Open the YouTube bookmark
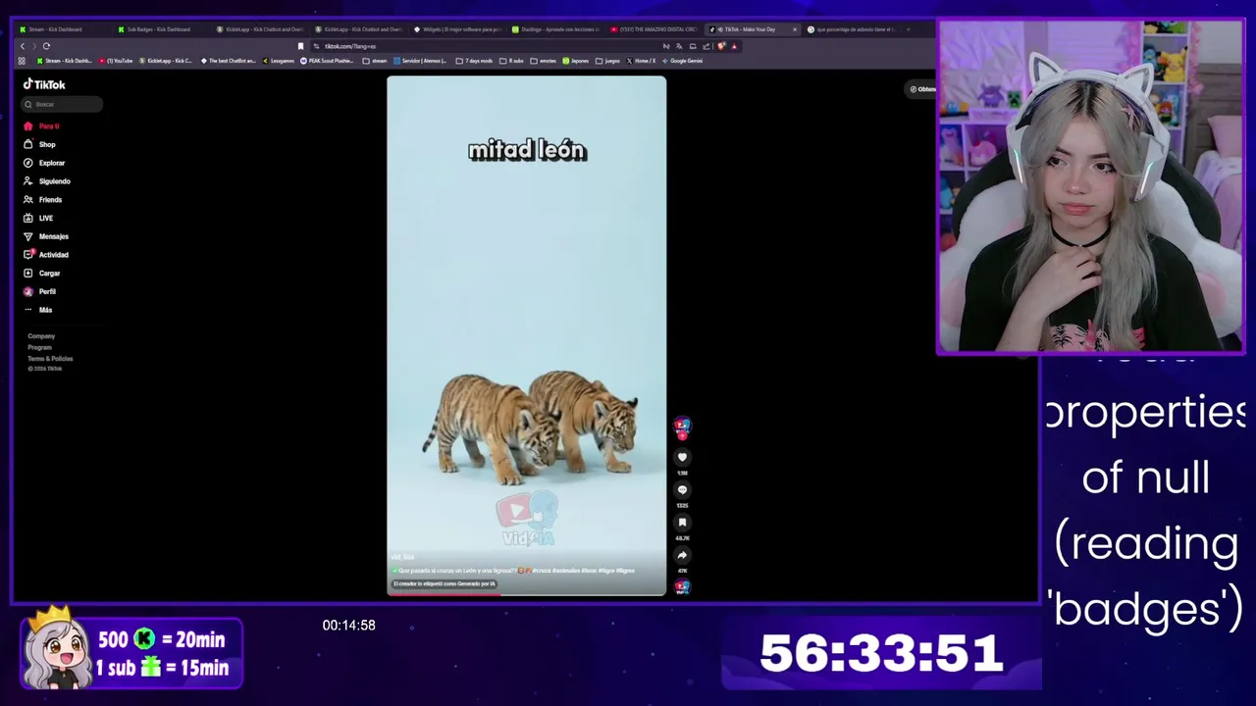 (x=116, y=61)
